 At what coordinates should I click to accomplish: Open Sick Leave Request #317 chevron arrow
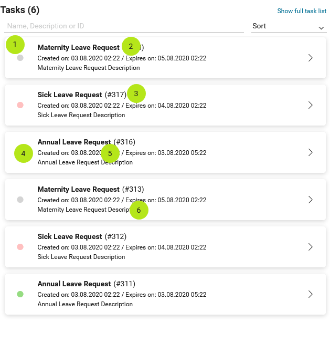pos(311,105)
